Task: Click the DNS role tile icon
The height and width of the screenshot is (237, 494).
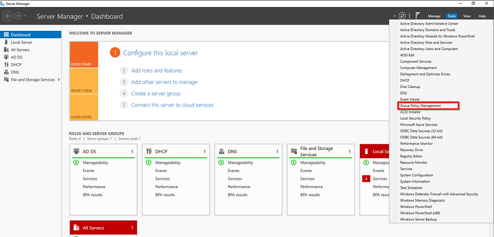Action: click(x=221, y=151)
